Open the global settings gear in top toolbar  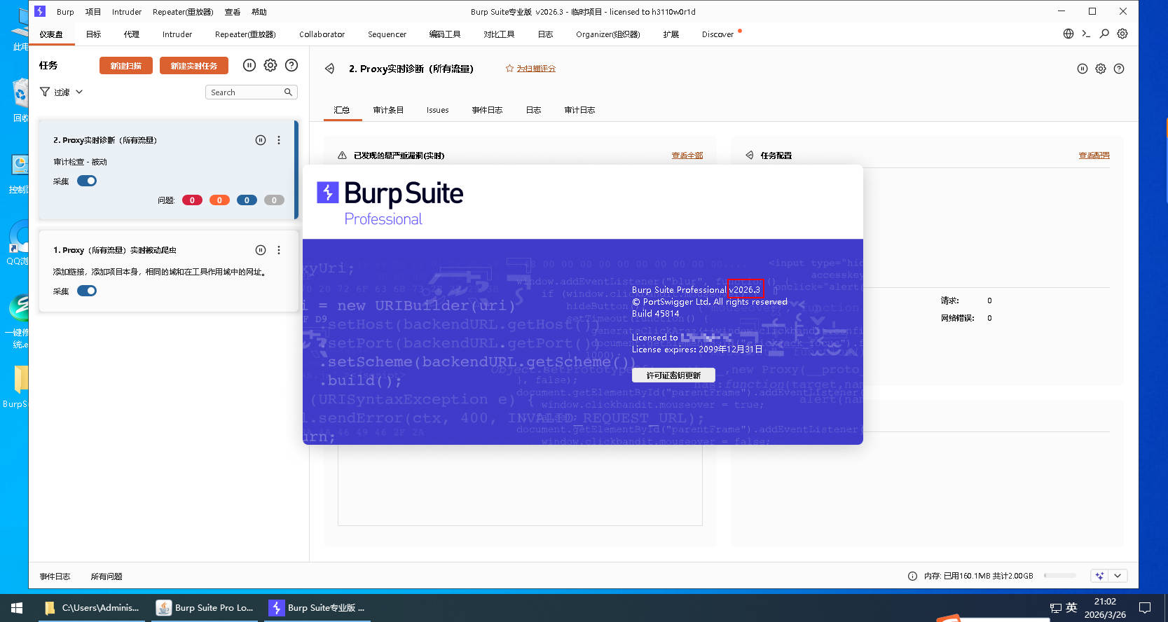1122,34
